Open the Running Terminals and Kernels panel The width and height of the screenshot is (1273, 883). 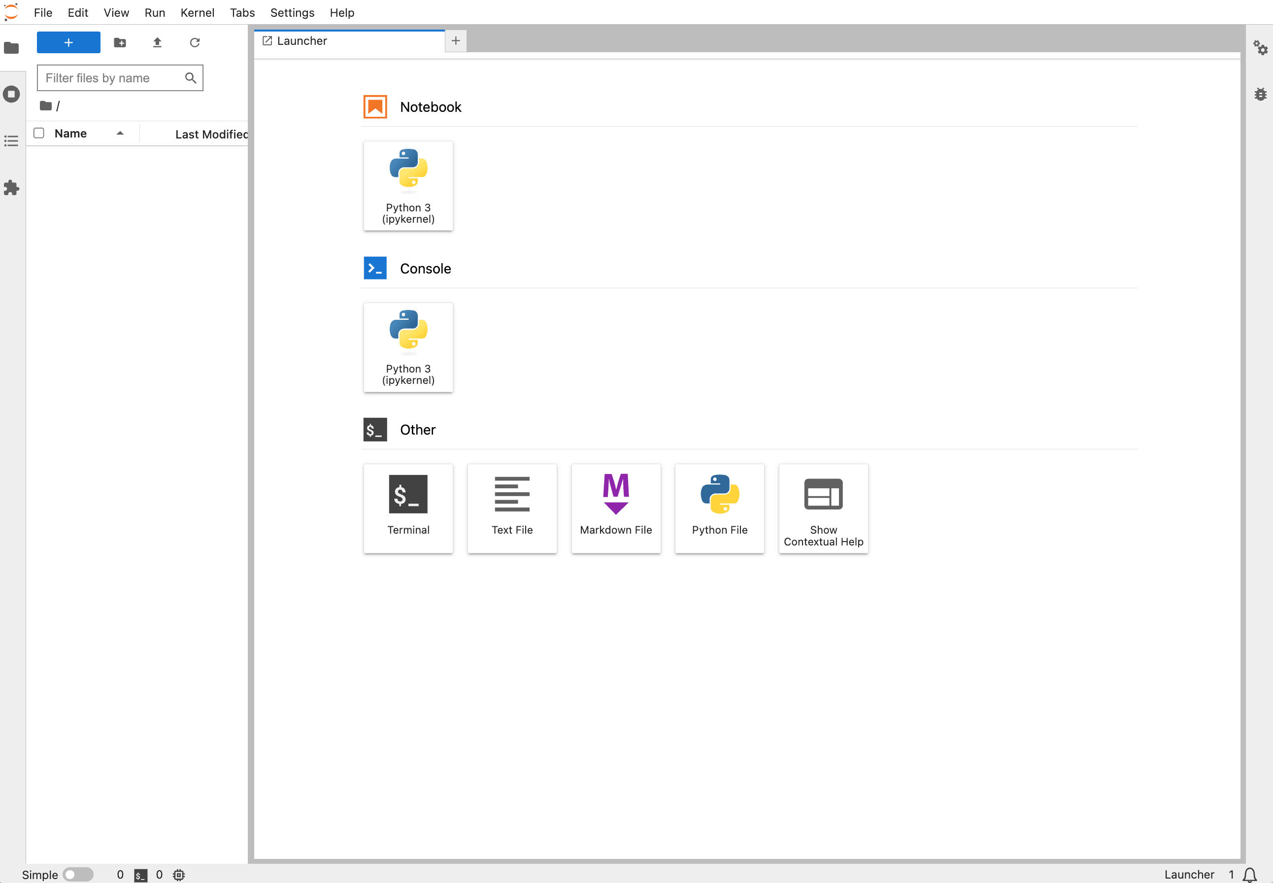click(x=12, y=94)
